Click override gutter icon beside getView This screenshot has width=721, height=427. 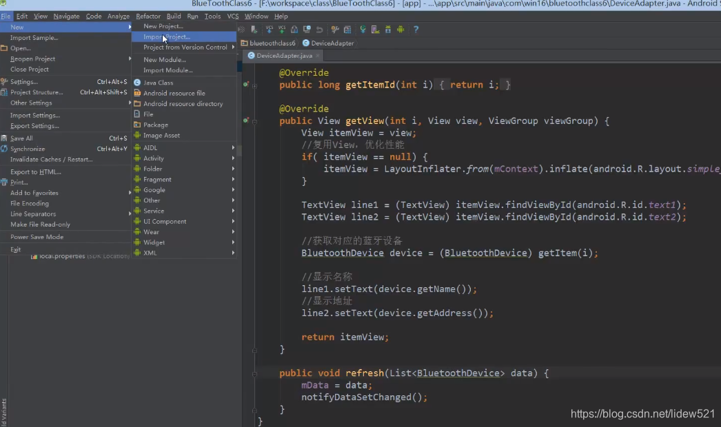click(x=246, y=121)
